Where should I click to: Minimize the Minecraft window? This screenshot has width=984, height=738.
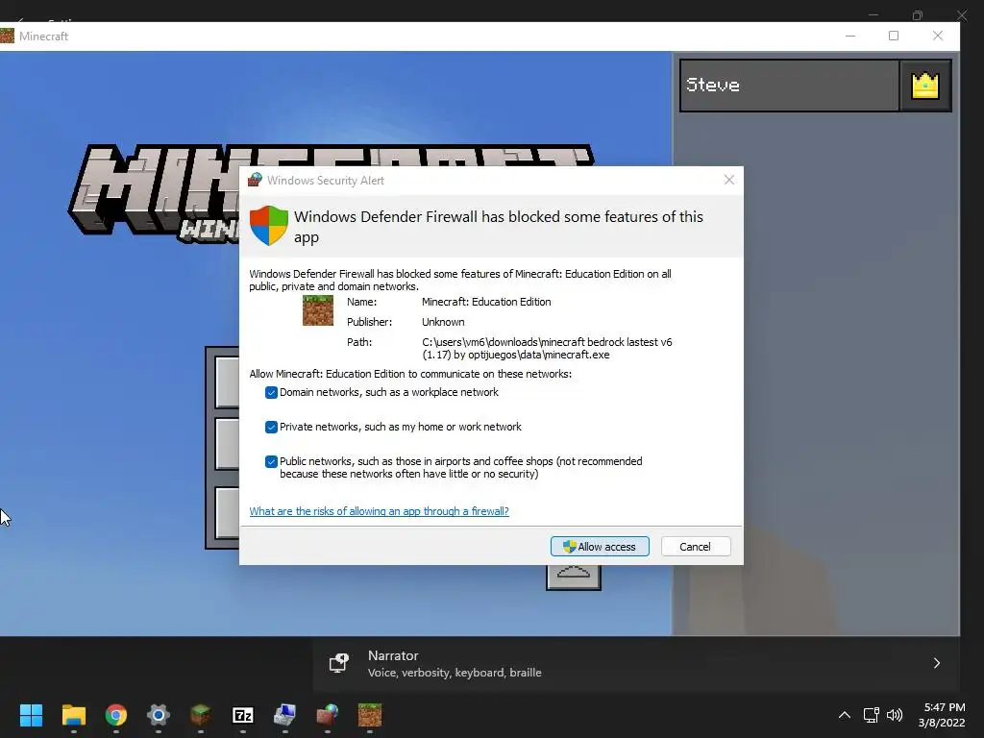coord(850,36)
